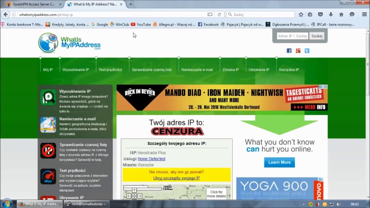Click the Sprawdzanie czarnej listy sidebar icon
This screenshot has height=208, width=370.
point(48,151)
